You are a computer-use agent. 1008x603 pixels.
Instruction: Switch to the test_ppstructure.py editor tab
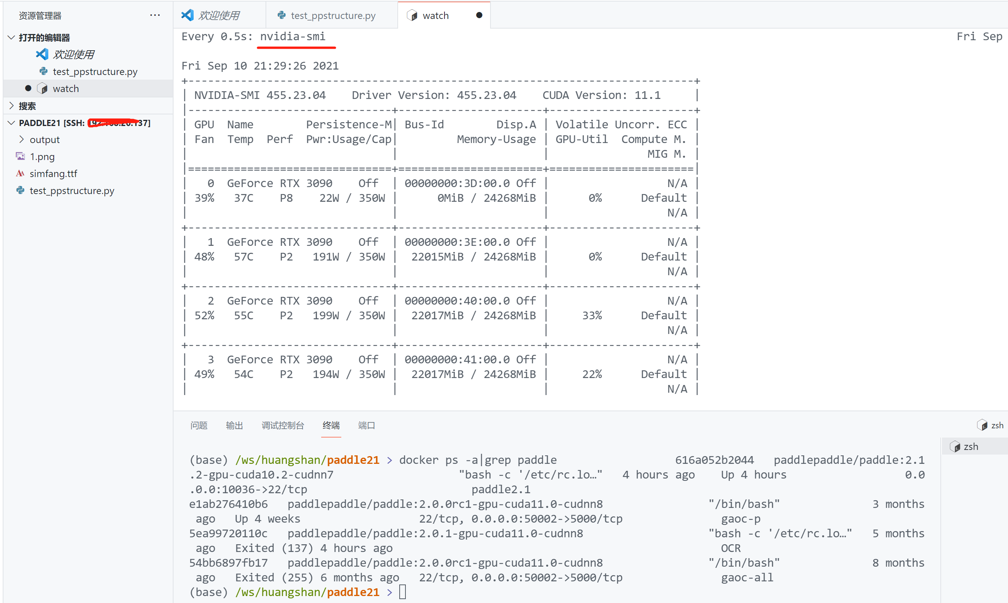[x=332, y=15]
